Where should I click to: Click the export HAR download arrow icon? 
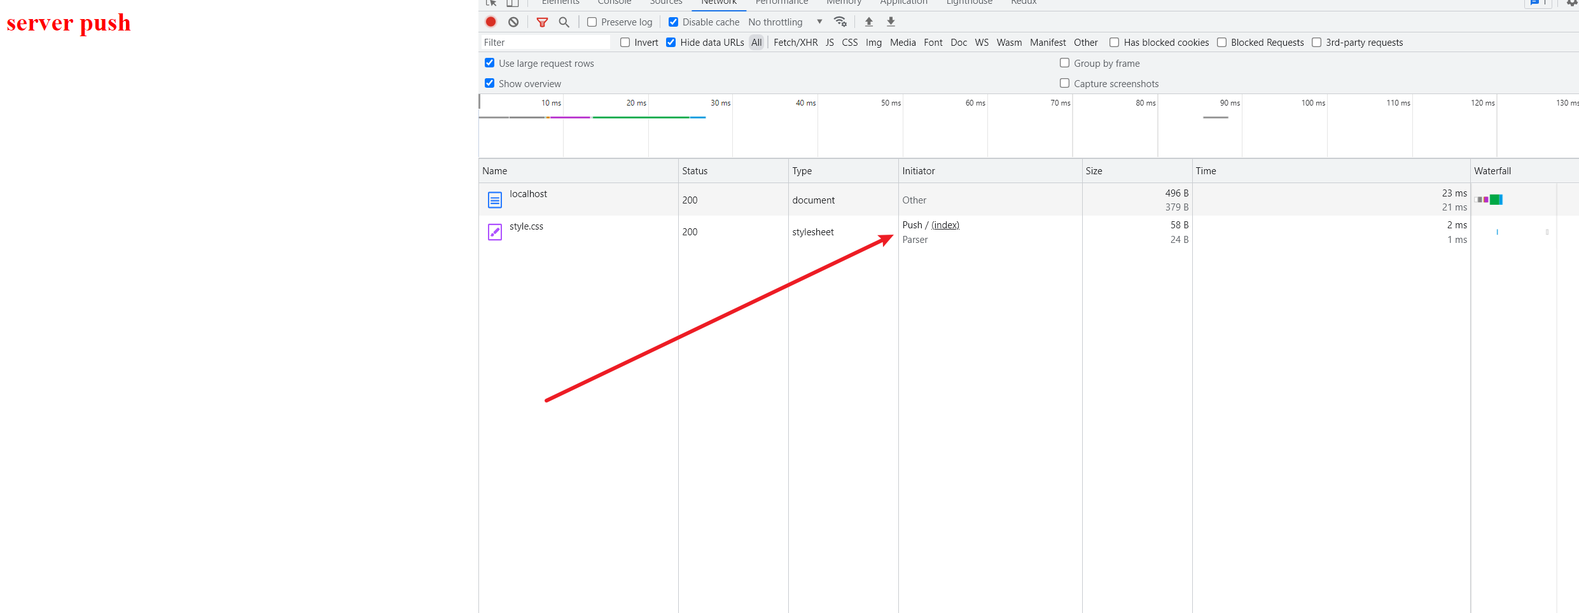tap(891, 22)
